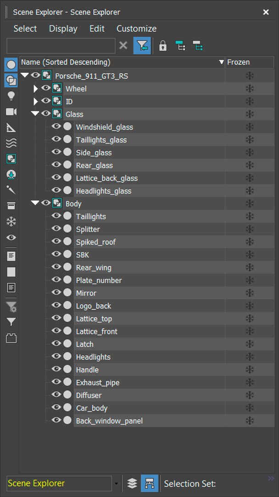The width and height of the screenshot is (279, 497).
Task: Toggle Display Object XRefs icon
Action: (x=11, y=175)
